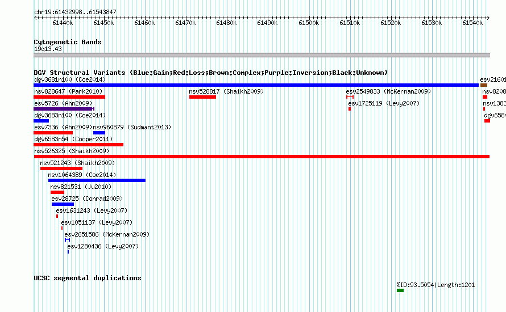Click the 61520k ruler tick label
The image size is (506, 312).
pyautogui.click(x=391, y=23)
